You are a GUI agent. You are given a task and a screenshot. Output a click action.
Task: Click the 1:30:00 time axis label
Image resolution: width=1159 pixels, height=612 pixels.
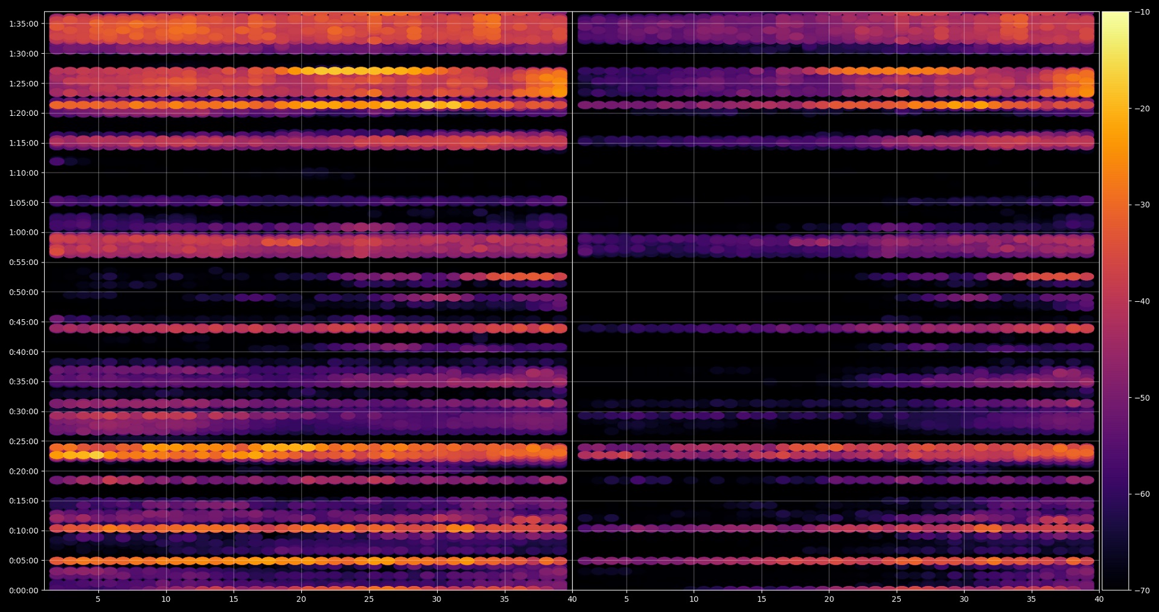24,54
